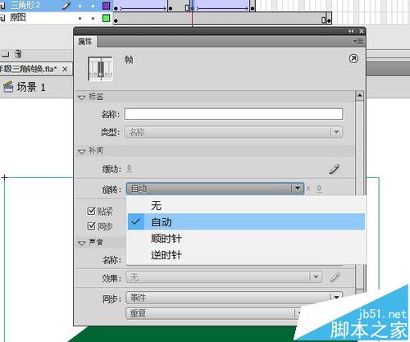
Task: Open the help arrow icon in properties panel
Action: [x=353, y=58]
